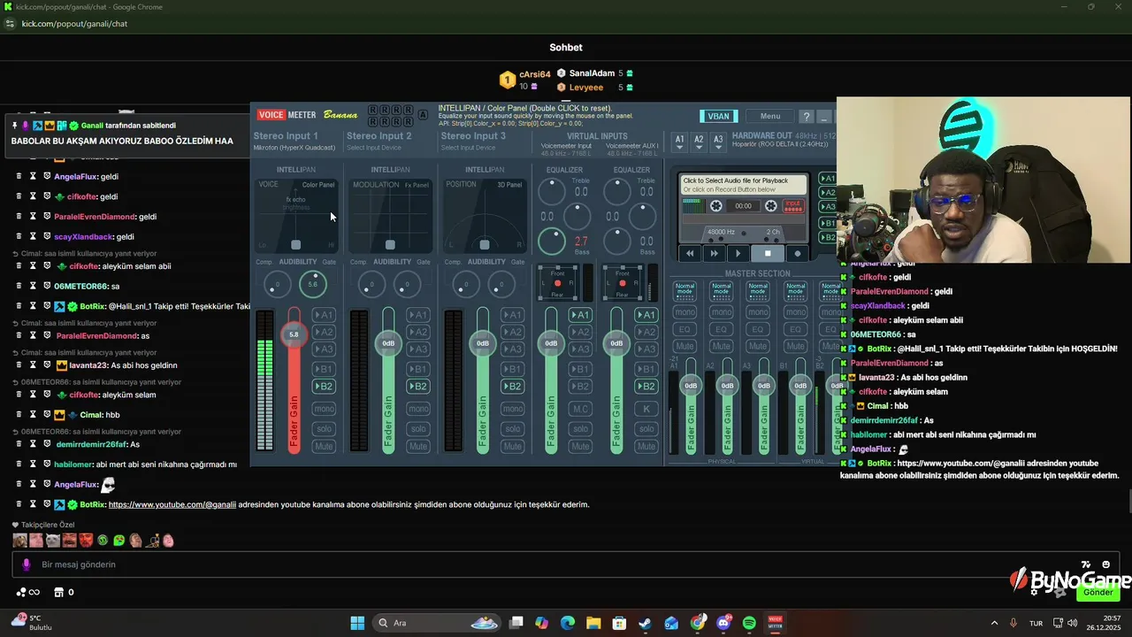
Task: Open the VBAN settings
Action: [719, 116]
